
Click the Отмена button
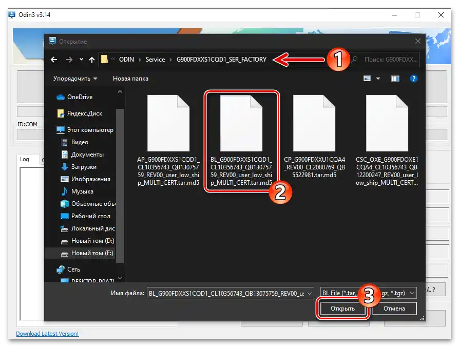click(394, 309)
